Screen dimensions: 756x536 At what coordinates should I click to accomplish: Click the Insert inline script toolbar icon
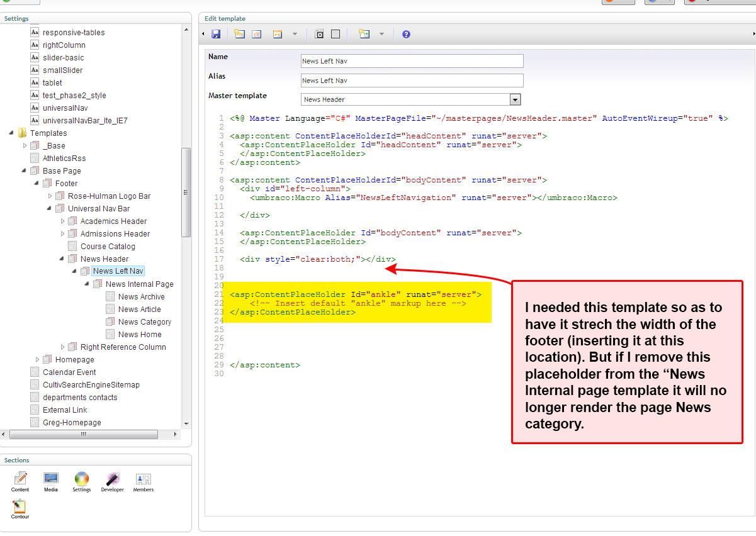(x=364, y=34)
